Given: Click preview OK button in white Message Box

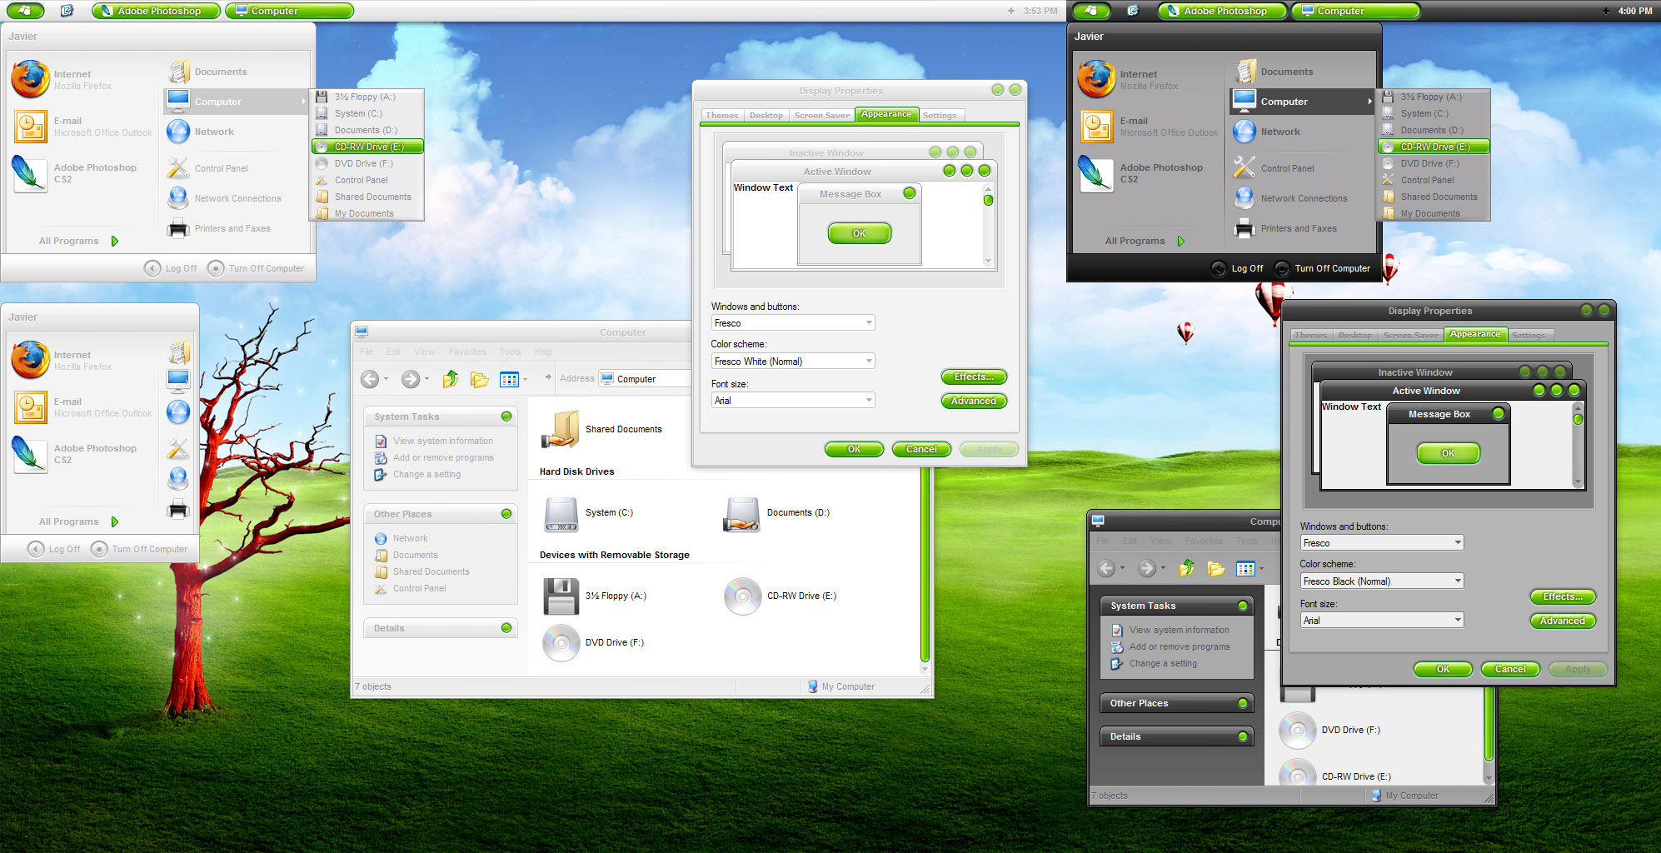Looking at the screenshot, I should (x=859, y=233).
